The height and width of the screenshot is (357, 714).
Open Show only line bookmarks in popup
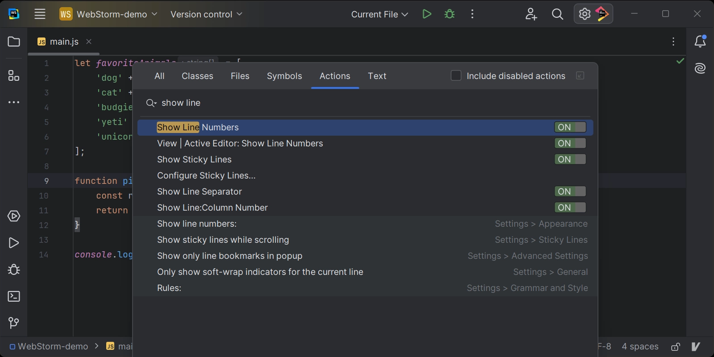(365, 256)
